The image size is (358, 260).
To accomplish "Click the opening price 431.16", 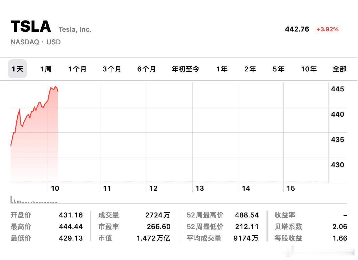I will pyautogui.click(x=71, y=215).
